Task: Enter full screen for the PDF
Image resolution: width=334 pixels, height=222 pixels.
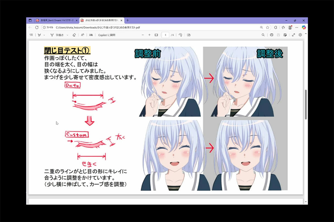Action: click(x=293, y=35)
